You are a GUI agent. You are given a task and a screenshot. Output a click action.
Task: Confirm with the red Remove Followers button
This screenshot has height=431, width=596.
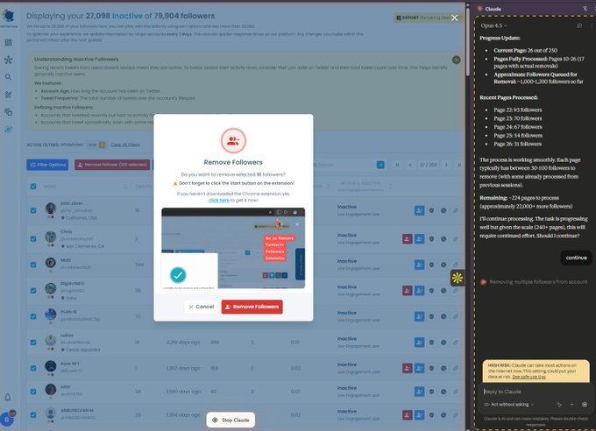pyautogui.click(x=252, y=307)
